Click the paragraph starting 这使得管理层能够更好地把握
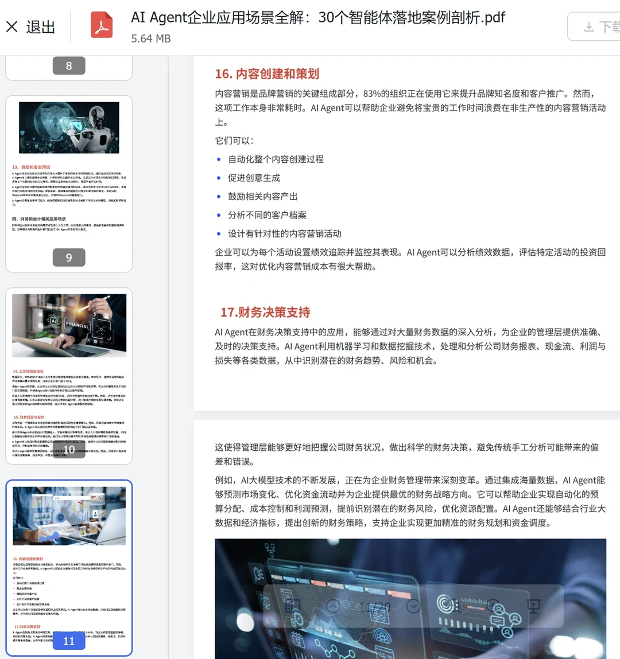620x659 pixels. tap(407, 454)
